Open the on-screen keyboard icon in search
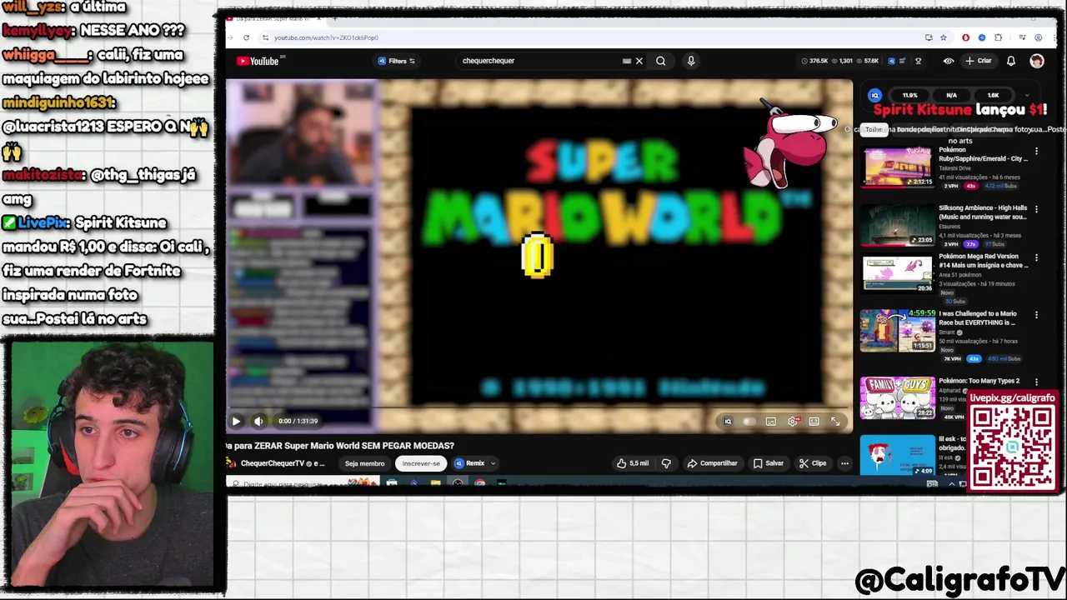1067x600 pixels. (626, 61)
